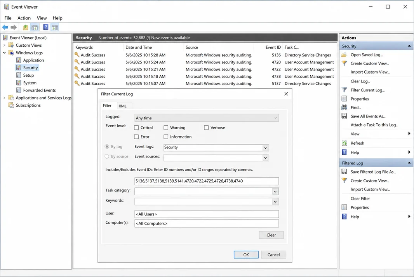Image resolution: width=414 pixels, height=277 pixels.
Task: Toggle the Show/Hide Action Pane icon
Action: click(x=55, y=27)
